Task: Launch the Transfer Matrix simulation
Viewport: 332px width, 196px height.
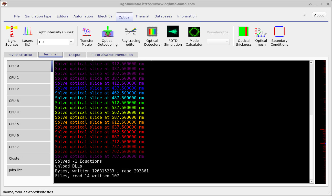Action: [87, 36]
